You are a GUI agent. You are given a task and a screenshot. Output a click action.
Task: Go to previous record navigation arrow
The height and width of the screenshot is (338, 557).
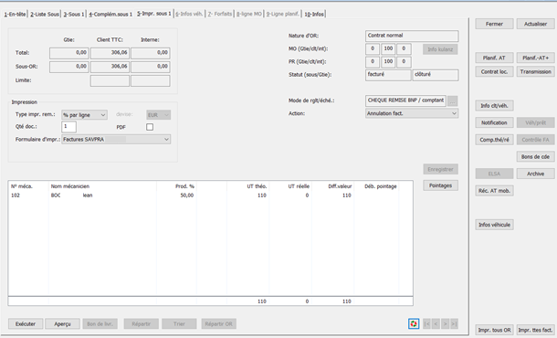436,323
